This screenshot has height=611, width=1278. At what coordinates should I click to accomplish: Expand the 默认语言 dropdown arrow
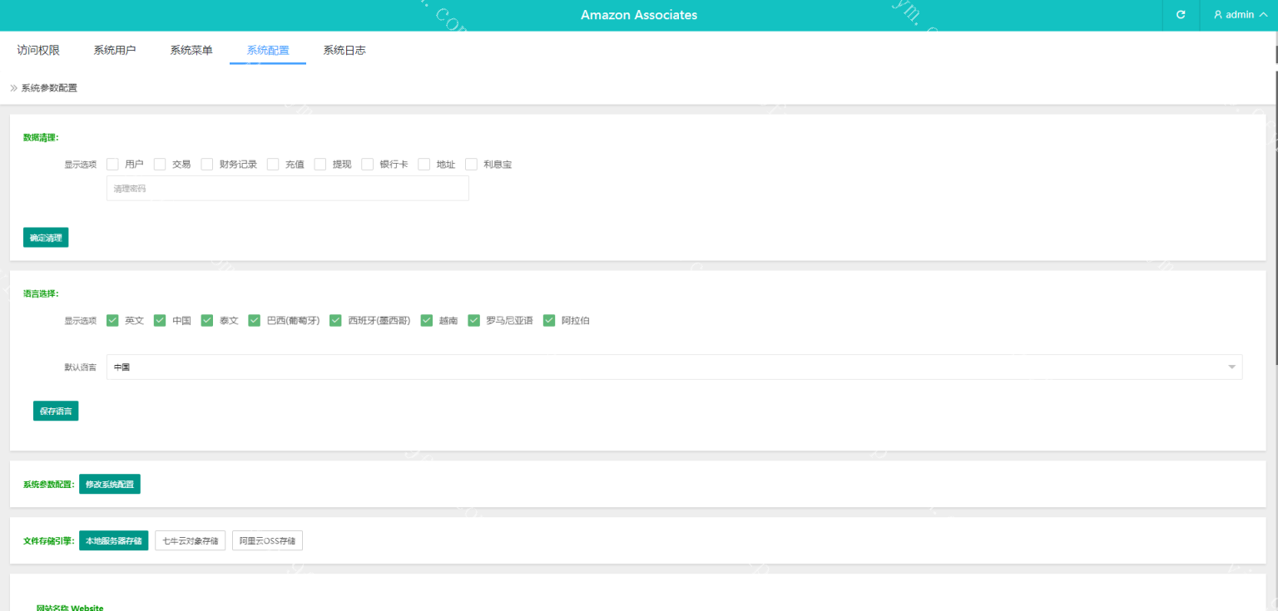pyautogui.click(x=1231, y=367)
